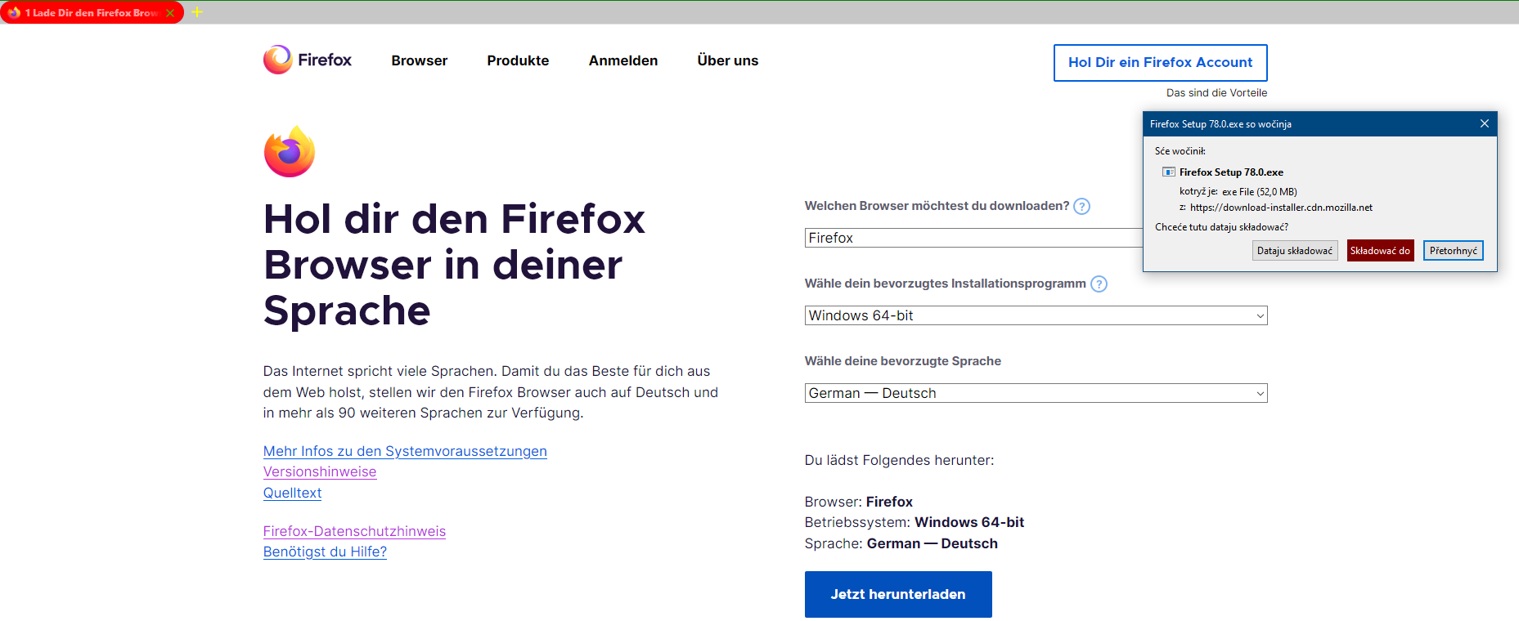The height and width of the screenshot is (621, 1519).
Task: Open the Anmelden menu
Action: tap(623, 60)
